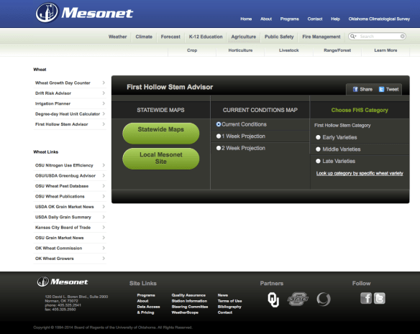Open the Fire Management menu
Image resolution: width=420 pixels, height=334 pixels.
click(321, 37)
